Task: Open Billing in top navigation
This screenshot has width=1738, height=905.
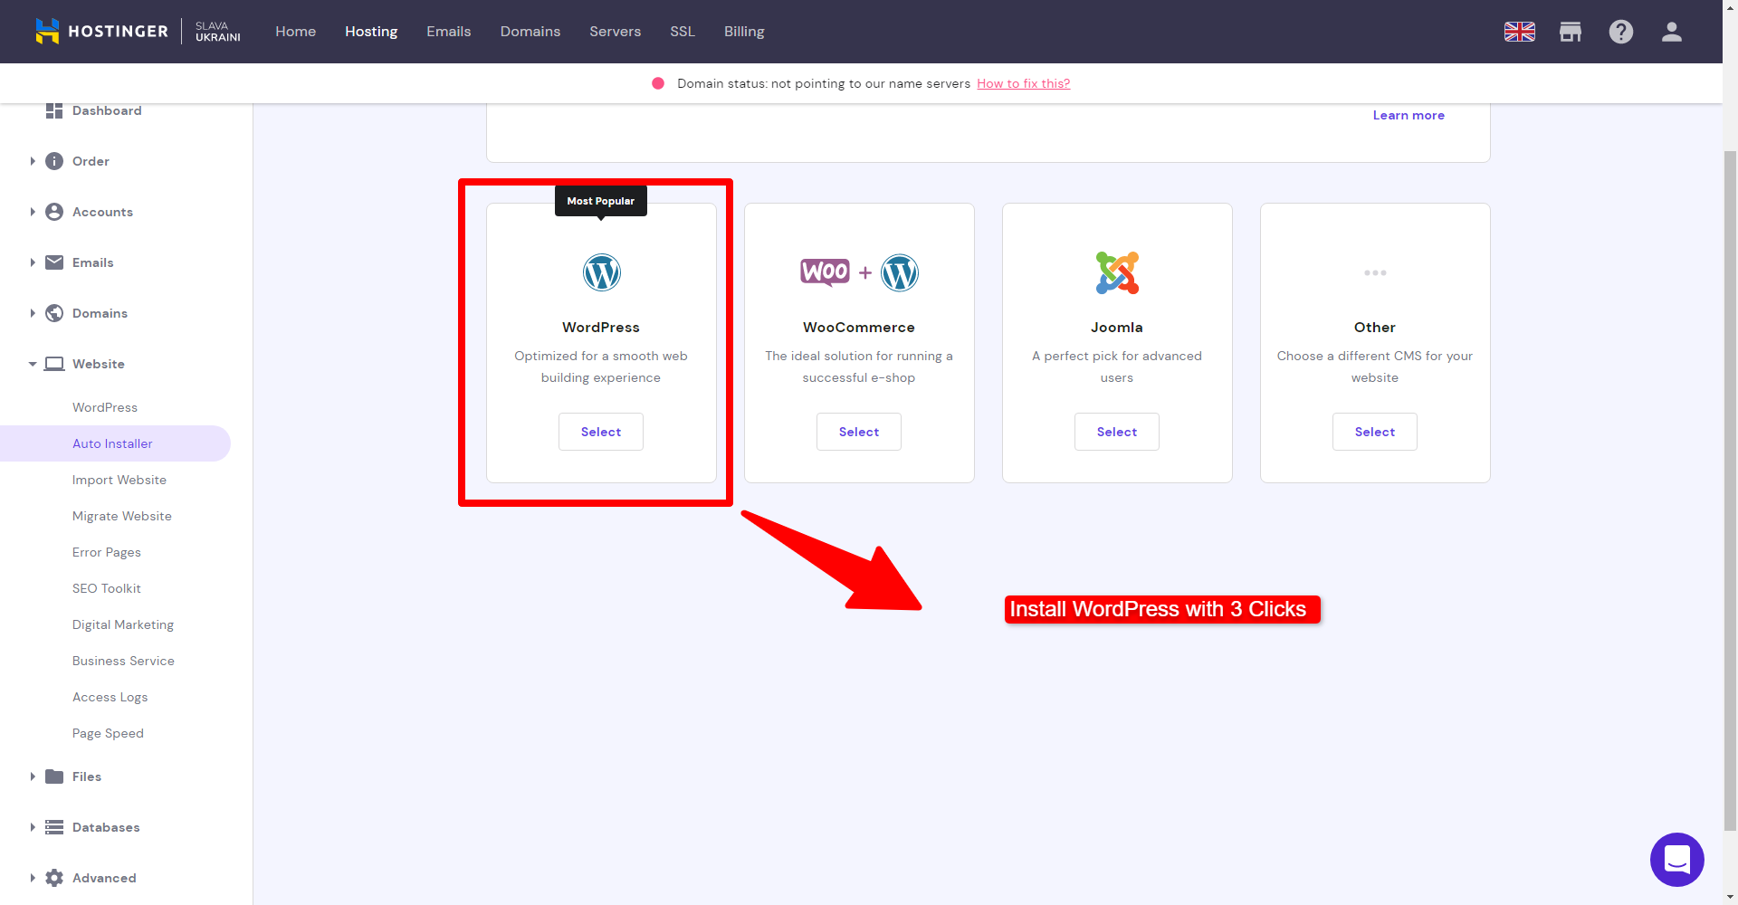Action: pos(744,32)
